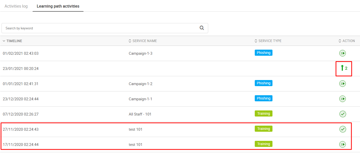Select the Learning path activities tab
This screenshot has height=154, width=360.
coord(58,6)
